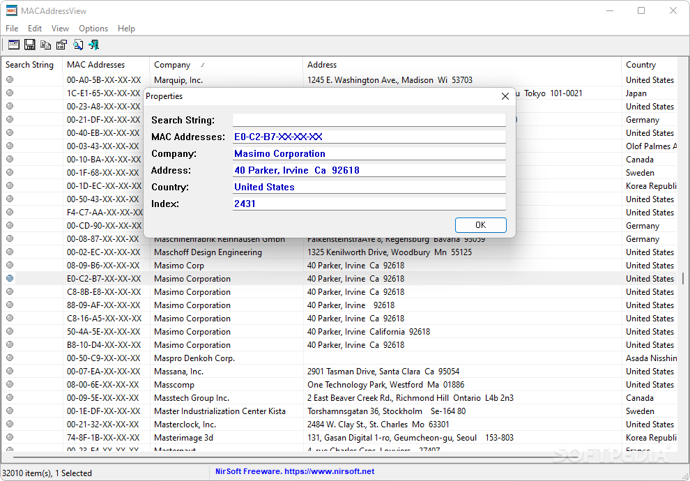The height and width of the screenshot is (481, 690).
Task: Open the File menu
Action: [x=12, y=28]
